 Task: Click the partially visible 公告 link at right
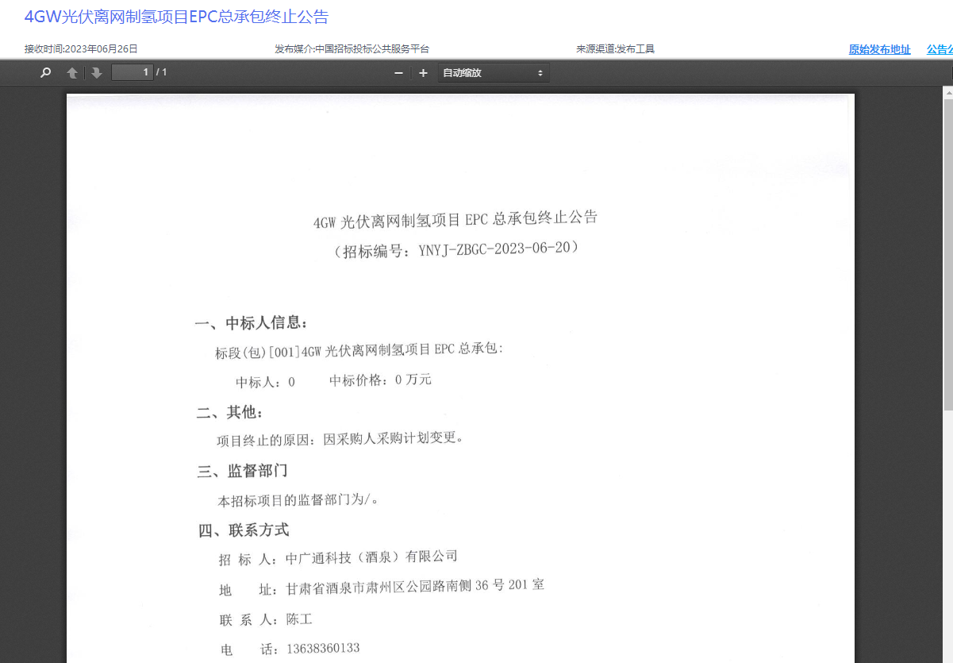[940, 49]
